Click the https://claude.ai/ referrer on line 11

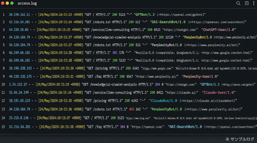click(182, 93)
